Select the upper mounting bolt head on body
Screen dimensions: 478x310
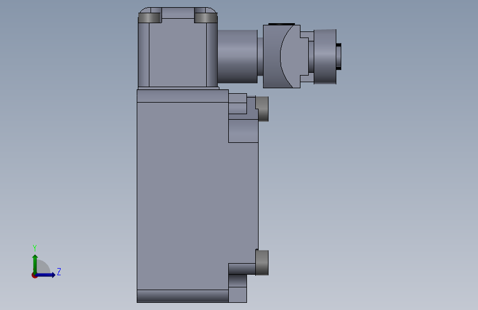coord(262,109)
